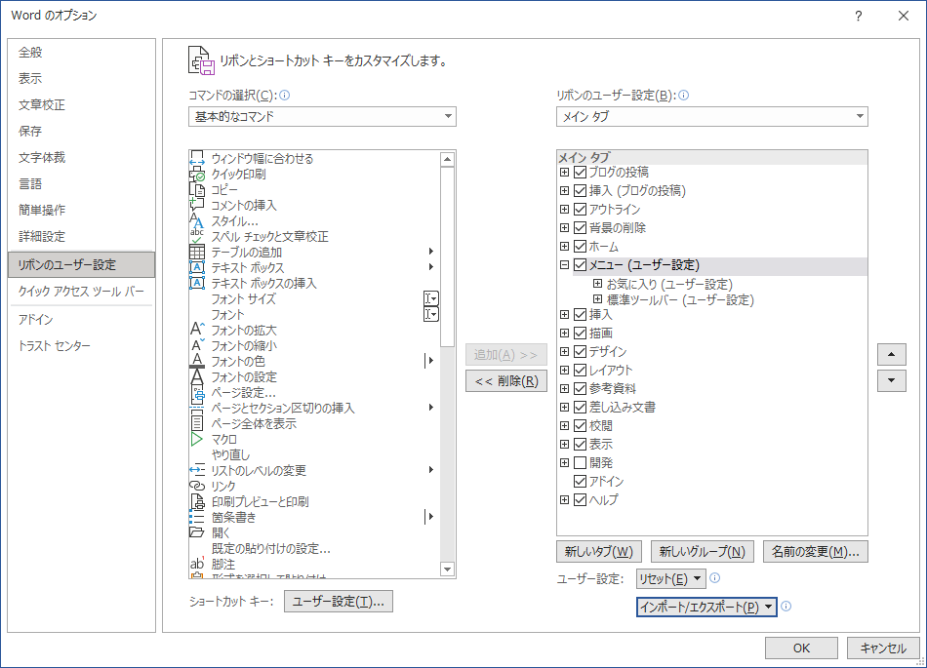Uncheck the アドイン checkbox
927x668 pixels.
[580, 482]
